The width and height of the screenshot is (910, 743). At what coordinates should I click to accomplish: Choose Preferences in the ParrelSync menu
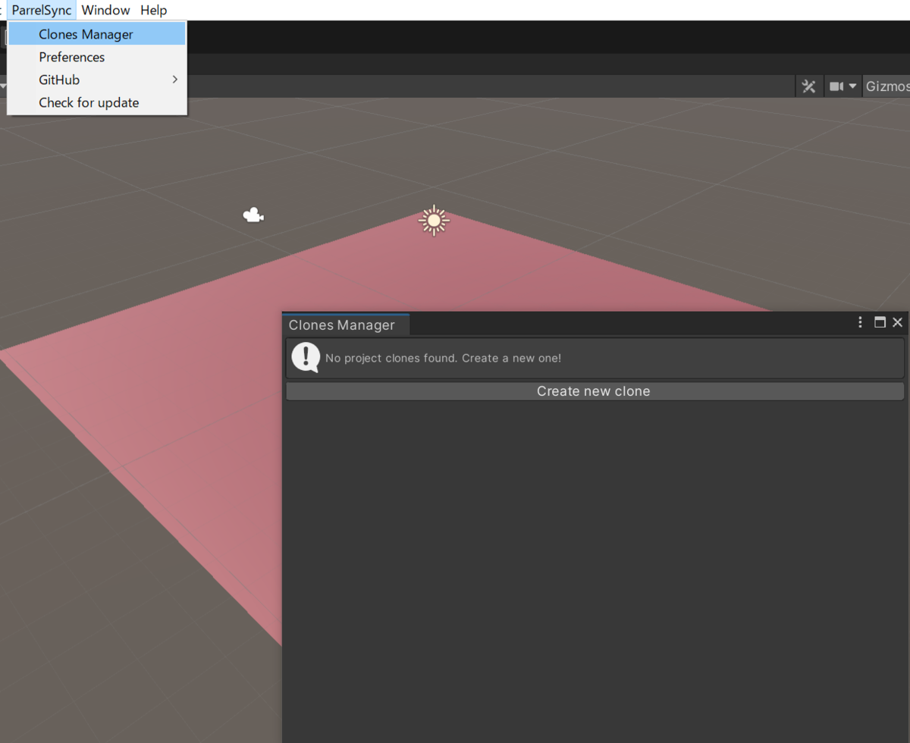(97, 57)
